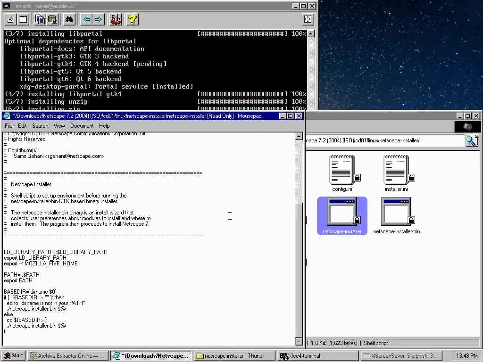Click the 'PATH=.:$PATH' line in Mousepad
483x362 pixels.
tap(22, 275)
